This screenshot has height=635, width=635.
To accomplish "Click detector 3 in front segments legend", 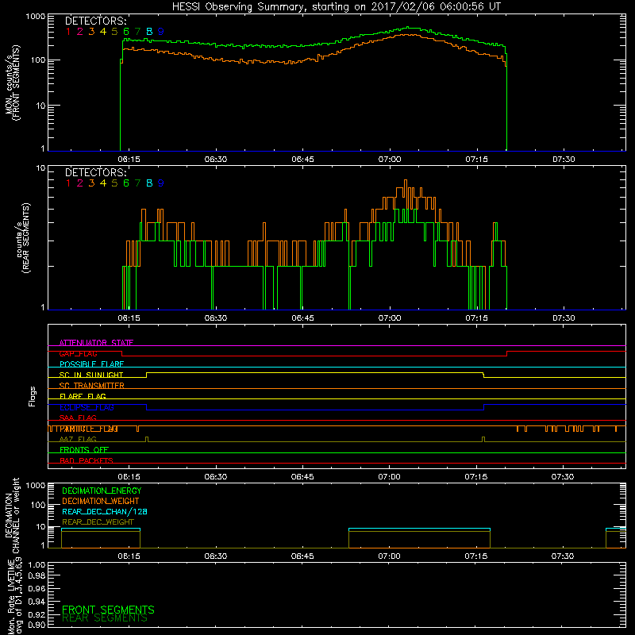I will (x=91, y=31).
